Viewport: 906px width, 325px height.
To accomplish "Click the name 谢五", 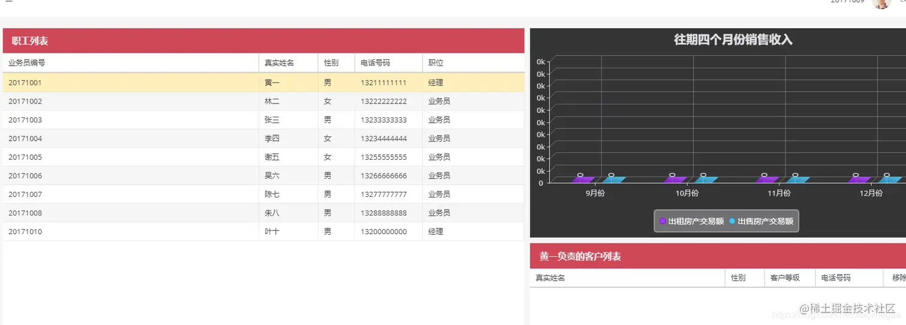I will click(x=272, y=157).
